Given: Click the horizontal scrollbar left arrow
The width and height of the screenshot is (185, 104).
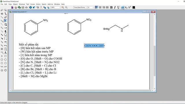Looking at the screenshot, I should [x=10, y=90].
